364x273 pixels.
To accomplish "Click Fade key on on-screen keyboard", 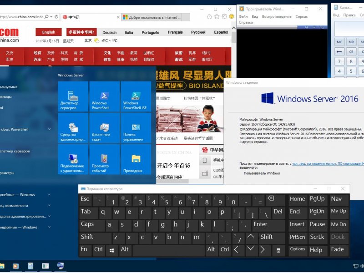I will click(x=339, y=251).
